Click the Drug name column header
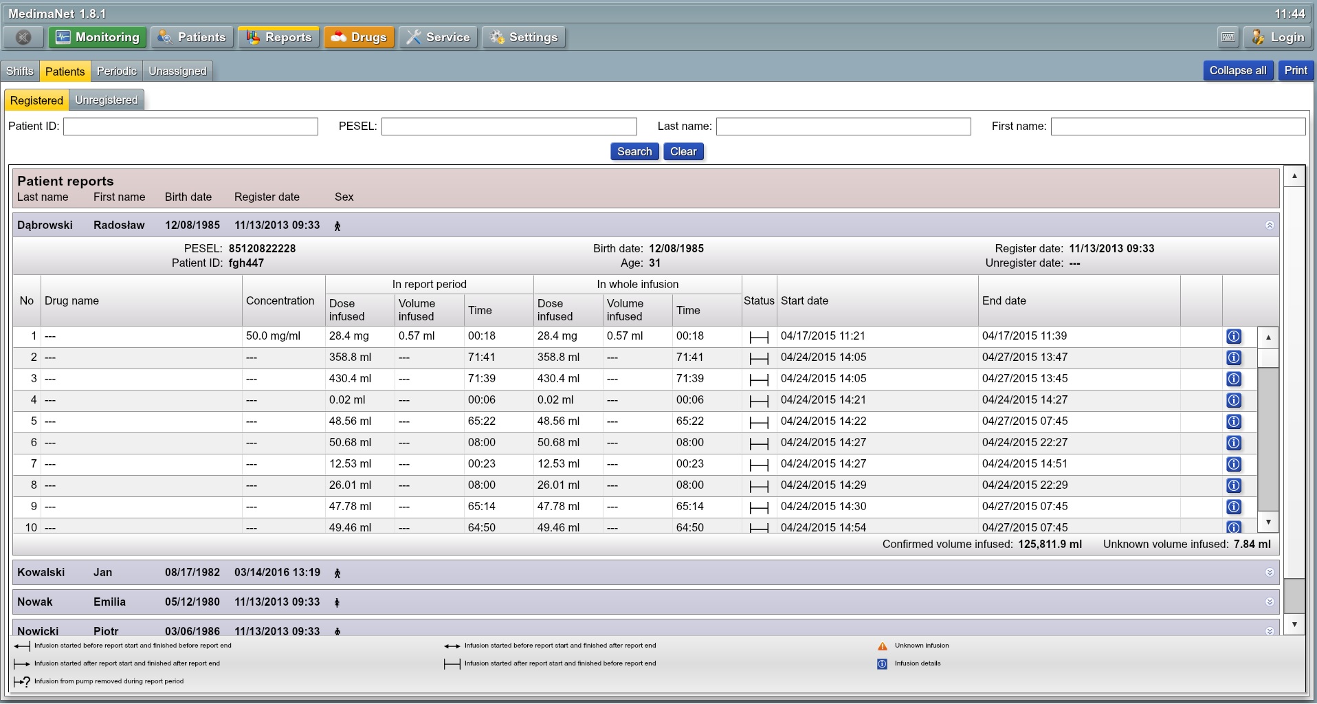This screenshot has width=1317, height=704. point(142,301)
